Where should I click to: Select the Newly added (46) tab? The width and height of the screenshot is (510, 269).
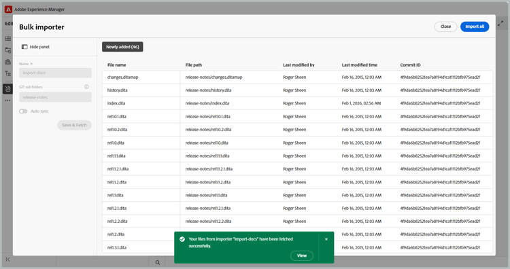pyautogui.click(x=122, y=47)
